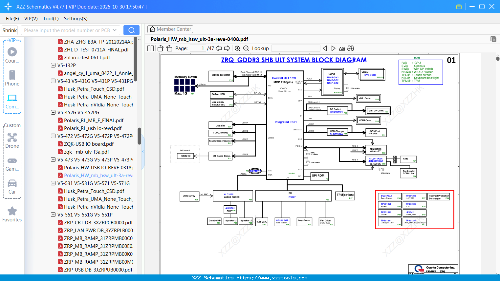Open model number dropdown arrow

[x=115, y=30]
